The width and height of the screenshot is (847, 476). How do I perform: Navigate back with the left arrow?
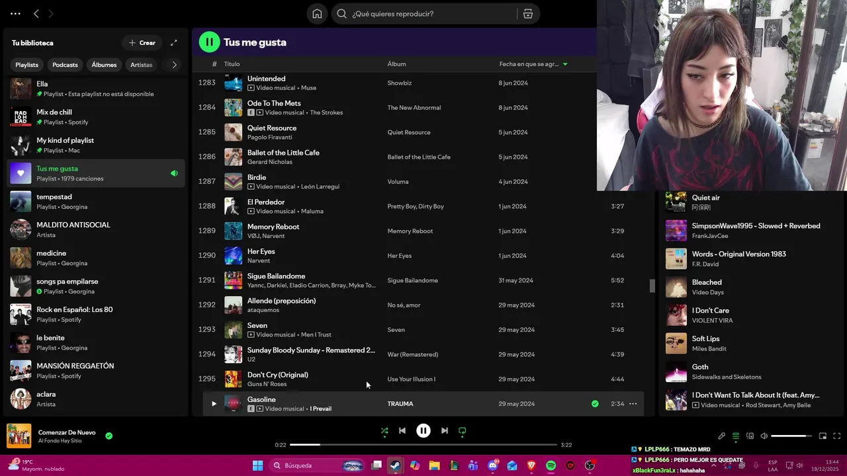(x=36, y=13)
